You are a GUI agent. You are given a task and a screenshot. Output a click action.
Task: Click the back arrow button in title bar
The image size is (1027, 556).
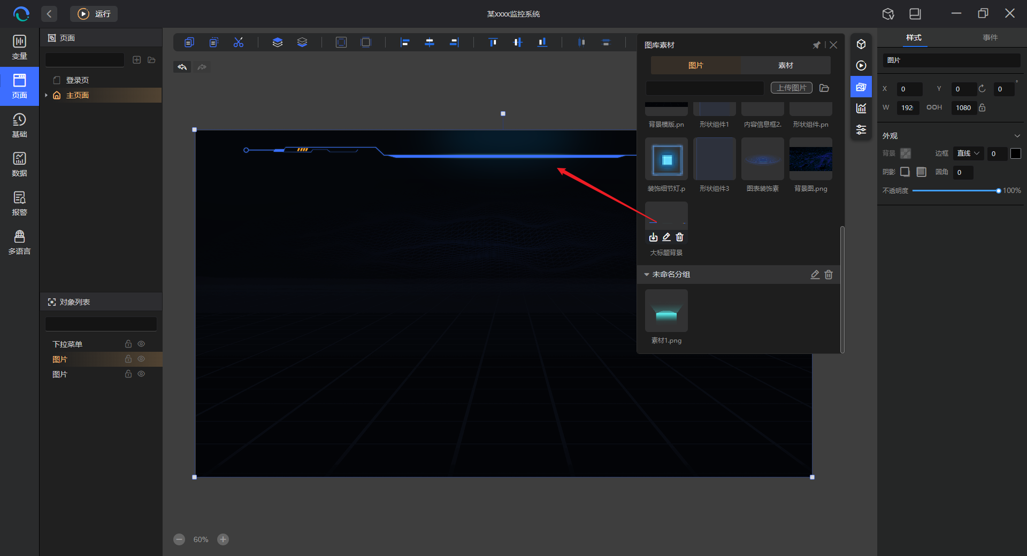[49, 14]
